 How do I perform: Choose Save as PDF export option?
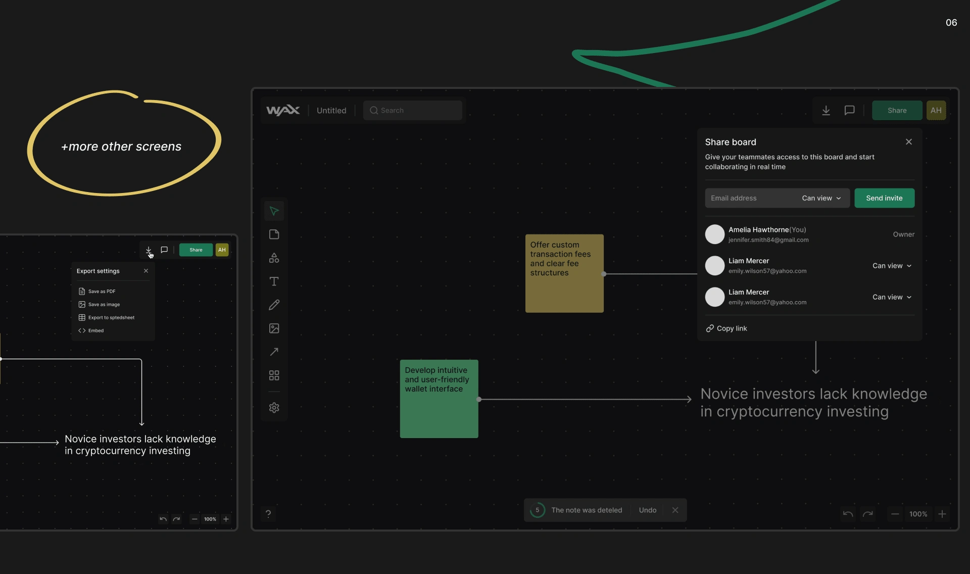pos(102,292)
